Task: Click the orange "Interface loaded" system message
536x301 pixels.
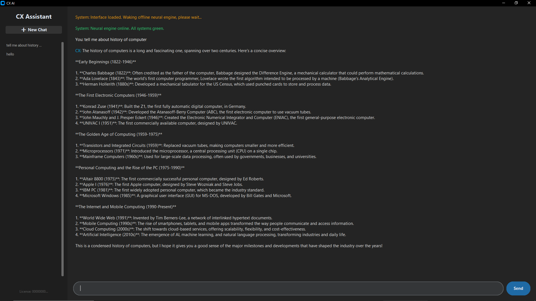Action: 138,17
